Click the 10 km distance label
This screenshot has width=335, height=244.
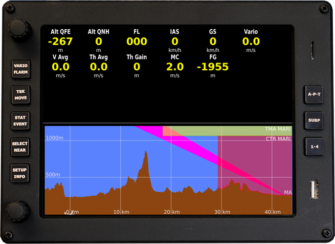click(121, 212)
